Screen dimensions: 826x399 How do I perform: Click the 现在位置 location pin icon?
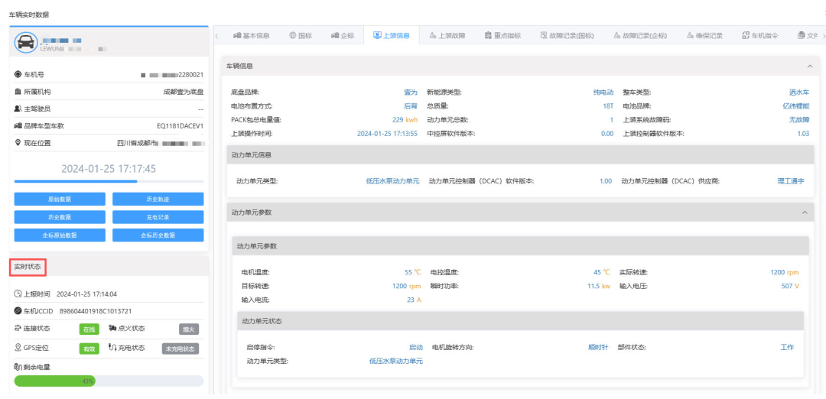18,143
